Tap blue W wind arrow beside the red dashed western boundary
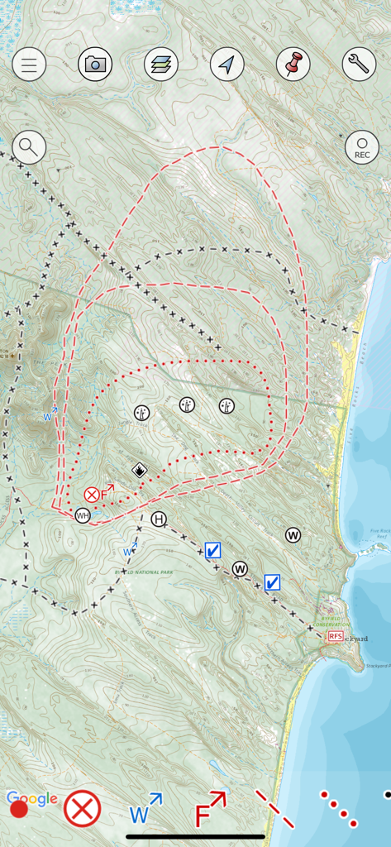 [50, 415]
